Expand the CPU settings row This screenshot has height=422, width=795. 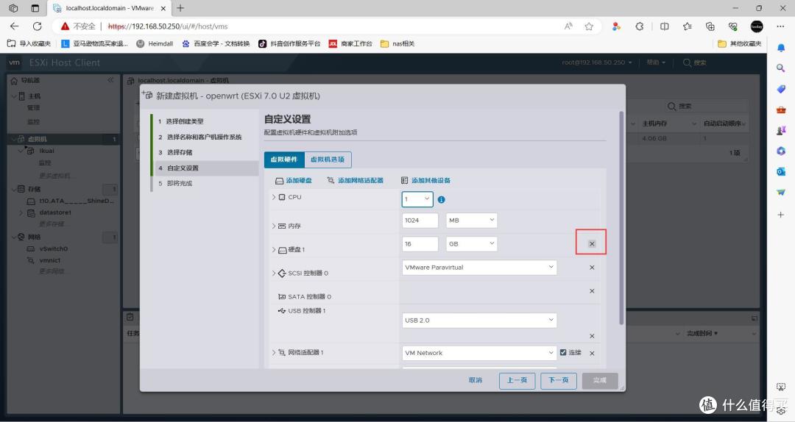tap(274, 197)
